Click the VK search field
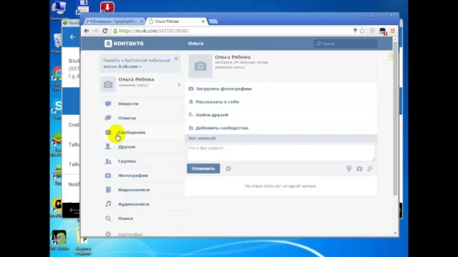The height and width of the screenshot is (257, 458). pyautogui.click(x=346, y=44)
